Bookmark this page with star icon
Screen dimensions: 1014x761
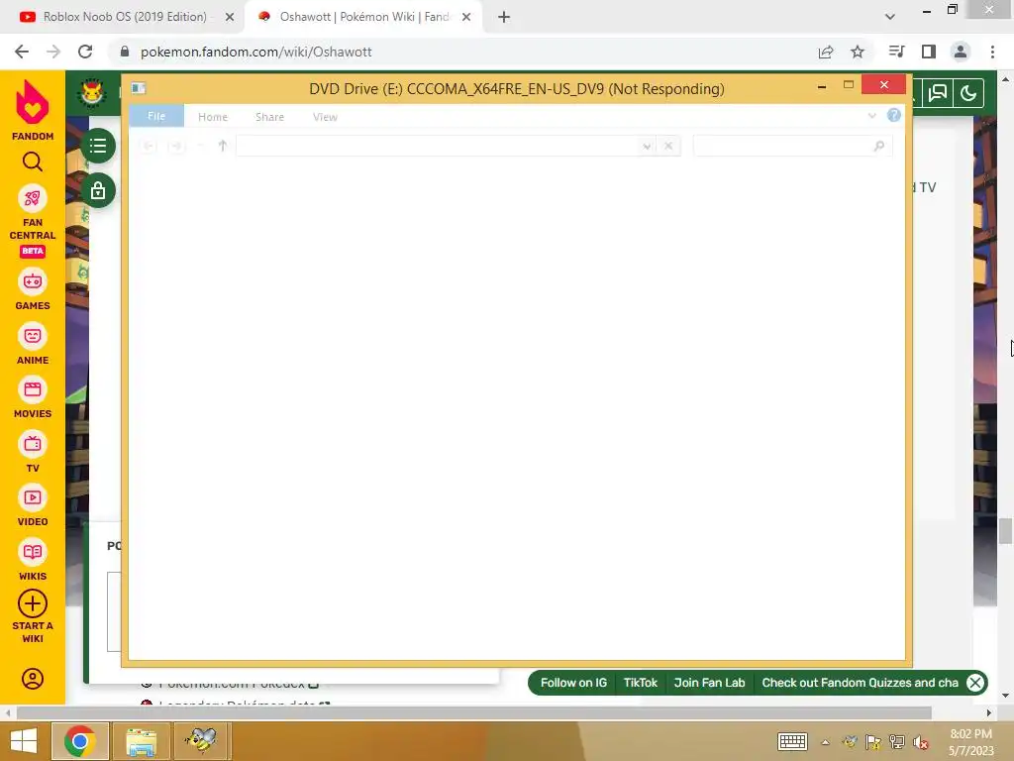[858, 52]
